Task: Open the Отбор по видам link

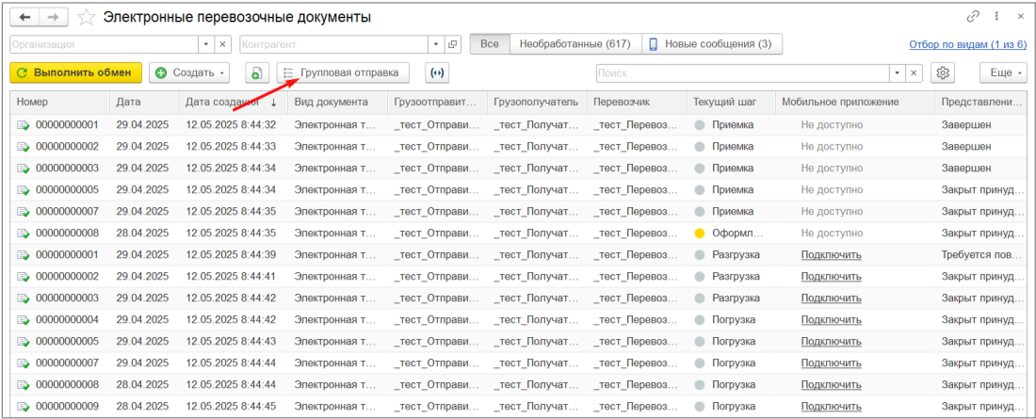Action: click(967, 44)
